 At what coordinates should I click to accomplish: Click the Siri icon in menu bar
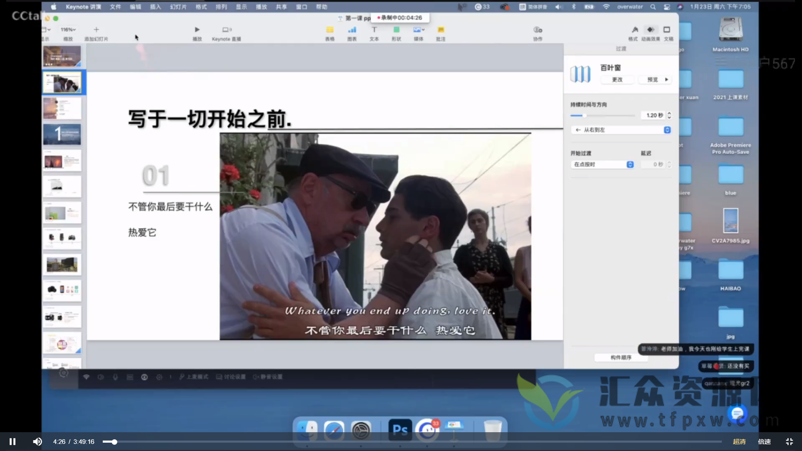(x=680, y=7)
